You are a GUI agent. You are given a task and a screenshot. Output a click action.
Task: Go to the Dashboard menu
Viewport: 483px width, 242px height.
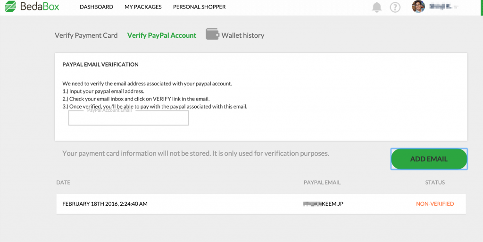[96, 7]
